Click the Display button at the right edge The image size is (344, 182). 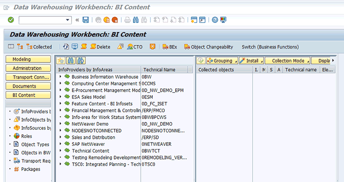coord(321,61)
